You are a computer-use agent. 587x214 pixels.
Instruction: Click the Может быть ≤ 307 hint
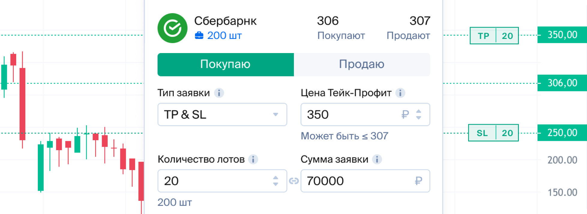click(344, 136)
